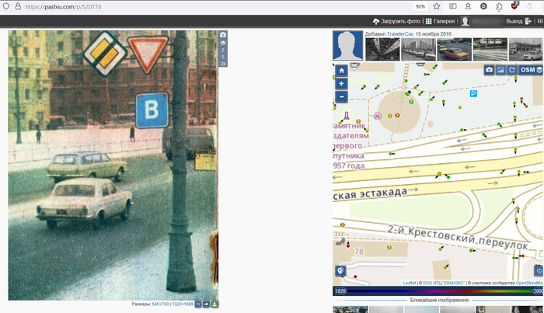
Task: Click the padlock site info icon
Action: [x=18, y=6]
